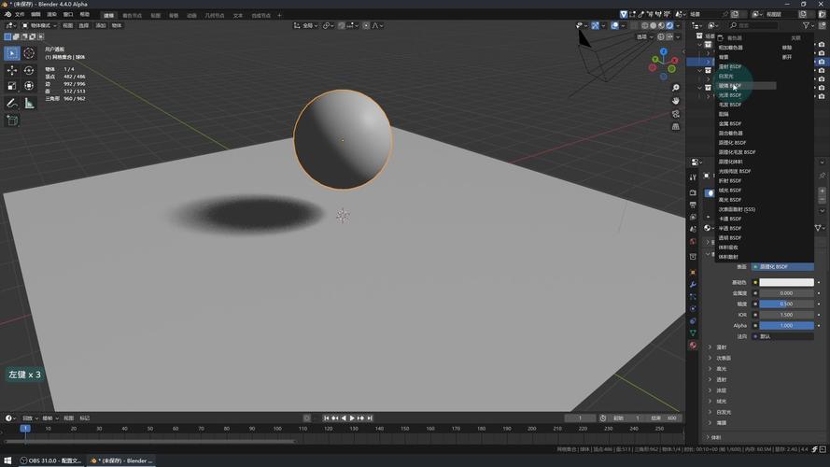Click 视图 in viewport header
This screenshot has height=467, width=830.
point(68,25)
